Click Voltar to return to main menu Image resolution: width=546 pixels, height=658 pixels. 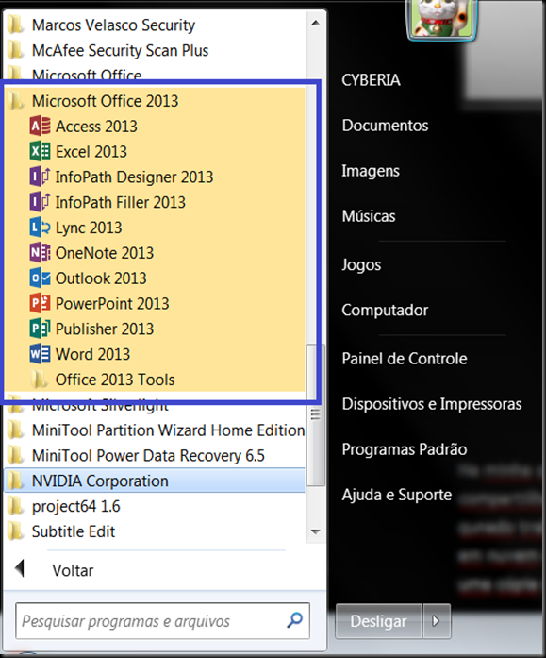[x=73, y=570]
